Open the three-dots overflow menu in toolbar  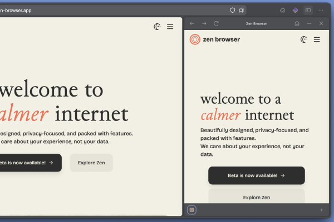[321, 10]
